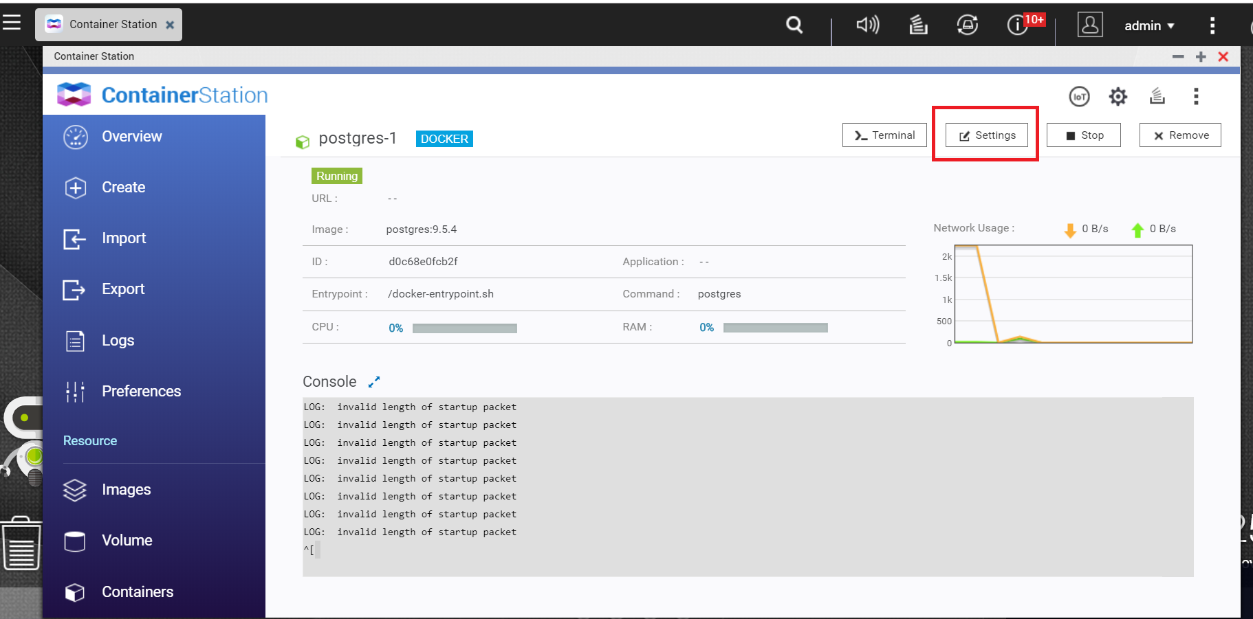This screenshot has height=619, width=1253.
Task: Click the Export arrow icon
Action: pos(74,290)
